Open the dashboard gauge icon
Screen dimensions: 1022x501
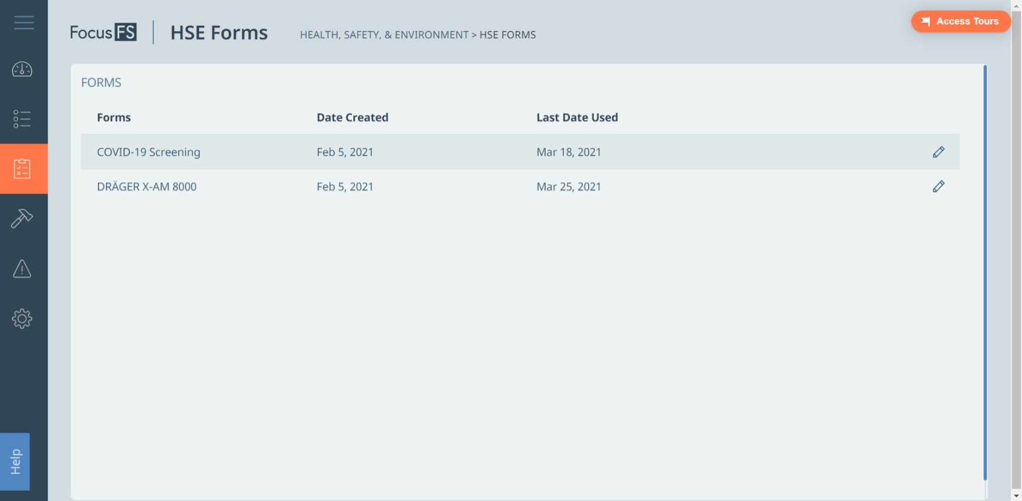coord(22,70)
